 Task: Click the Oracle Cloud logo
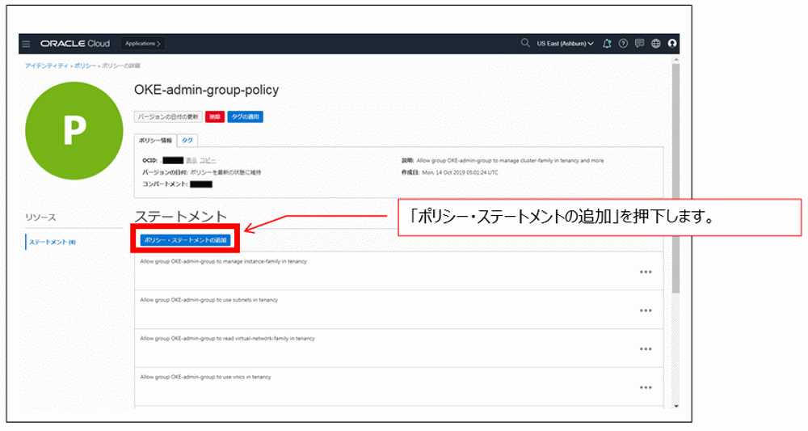[x=75, y=44]
